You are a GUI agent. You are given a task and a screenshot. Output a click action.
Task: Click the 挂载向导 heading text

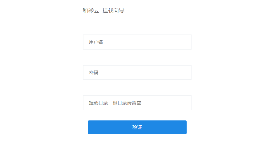113,10
